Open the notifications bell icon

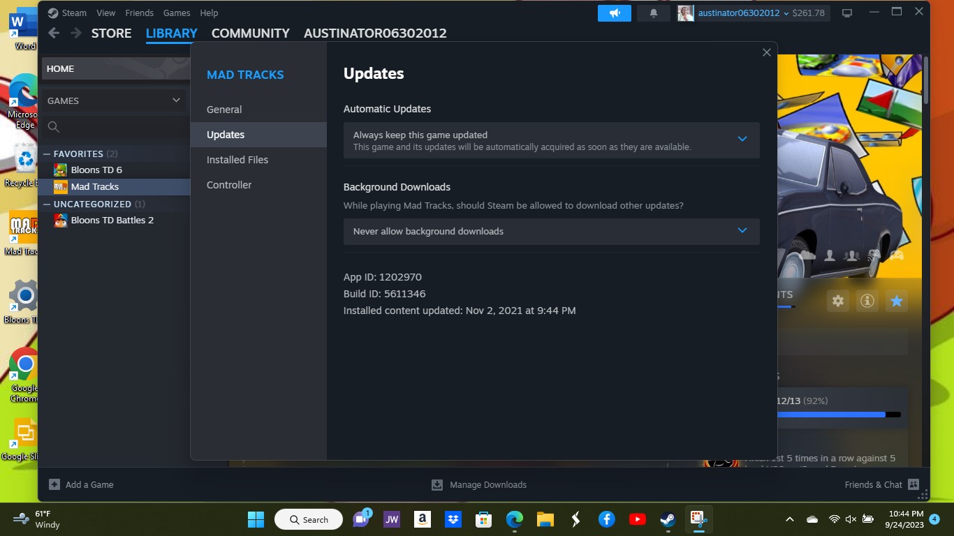[x=654, y=13]
